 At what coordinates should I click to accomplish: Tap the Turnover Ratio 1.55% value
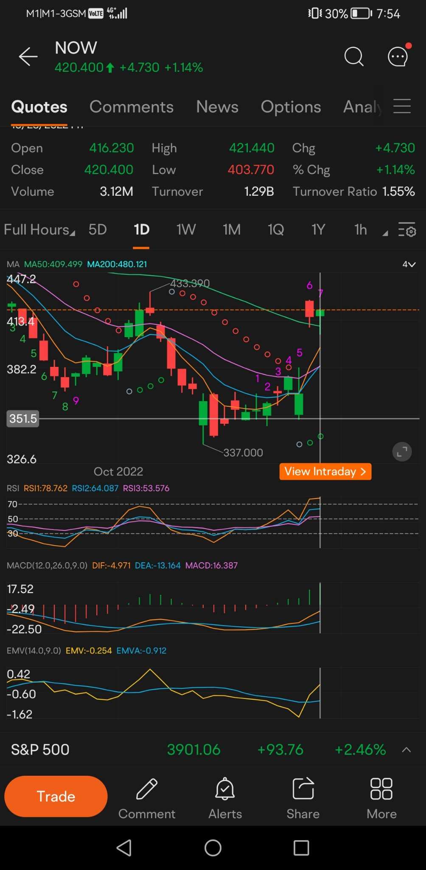[x=398, y=191]
